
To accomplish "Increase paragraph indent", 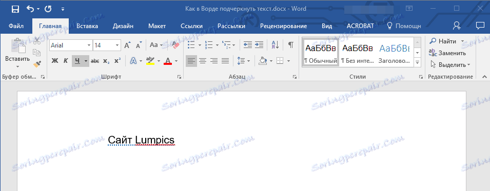I will pos(259,45).
